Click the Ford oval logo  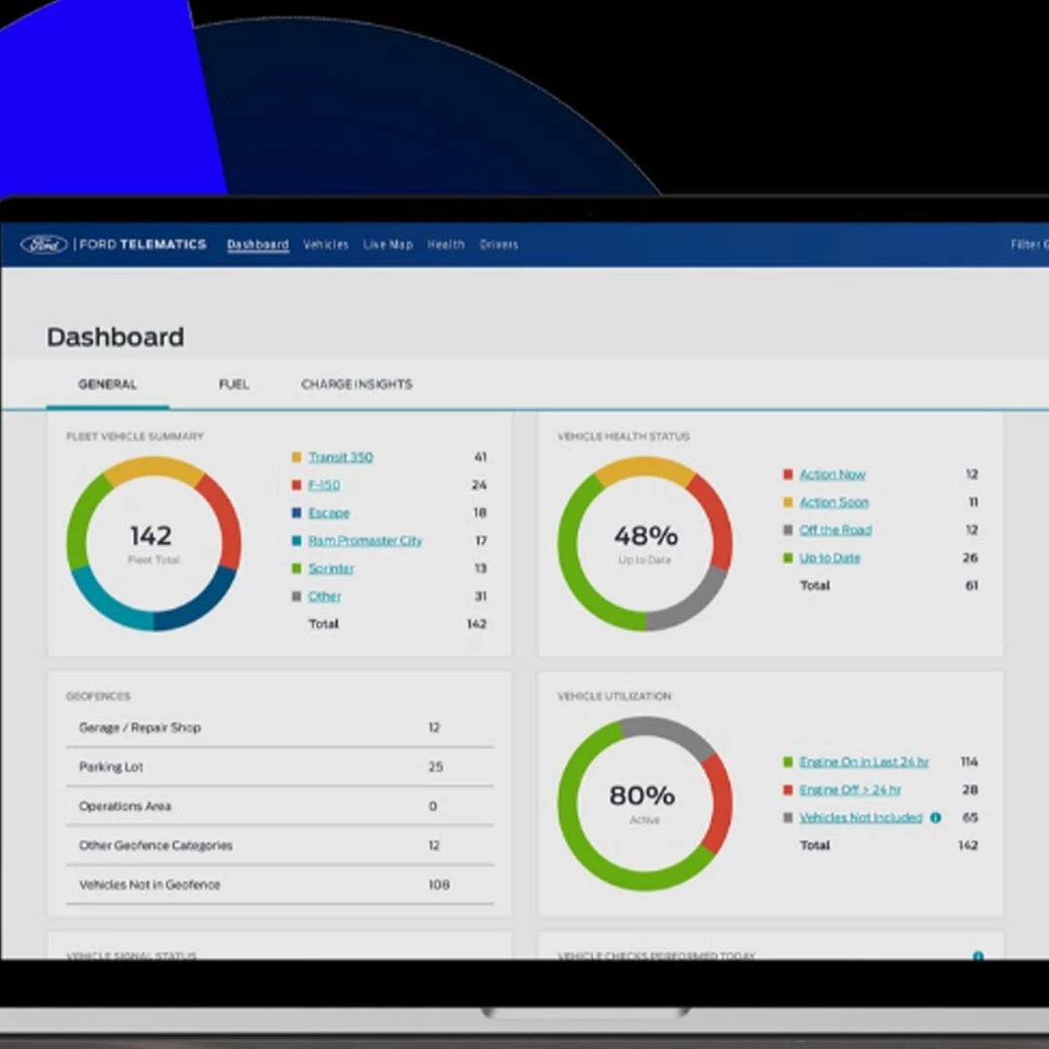click(44, 245)
